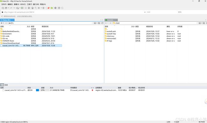Switch to the AutoDL remote tab

[111, 20]
